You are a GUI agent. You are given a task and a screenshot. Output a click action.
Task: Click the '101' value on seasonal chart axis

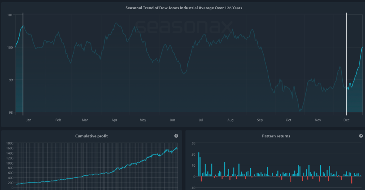point(10,15)
